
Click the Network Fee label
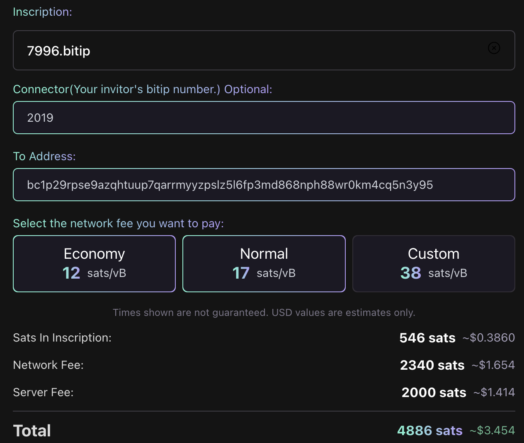point(48,365)
